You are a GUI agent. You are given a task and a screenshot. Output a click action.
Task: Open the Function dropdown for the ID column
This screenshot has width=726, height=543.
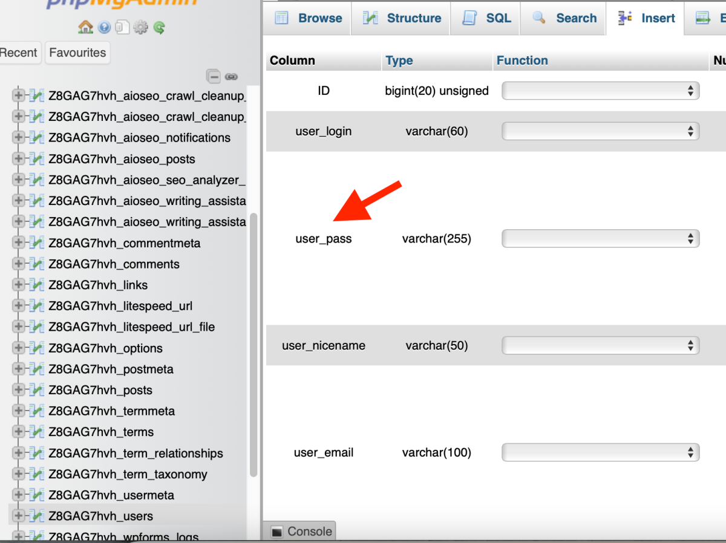600,90
